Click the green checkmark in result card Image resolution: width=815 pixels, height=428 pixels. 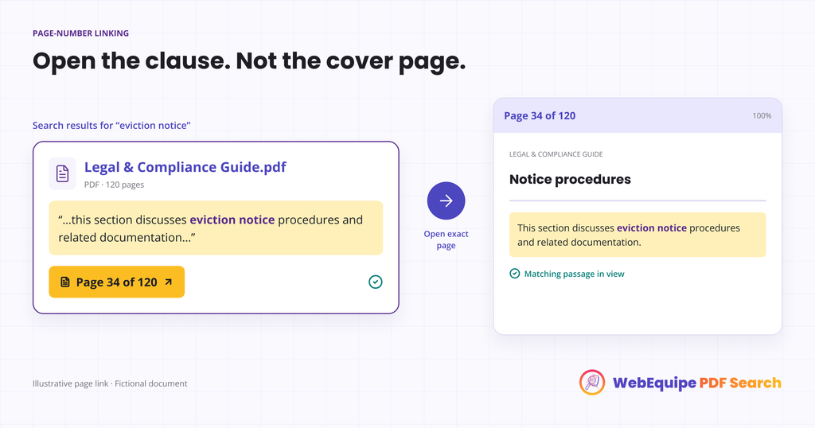tap(376, 282)
